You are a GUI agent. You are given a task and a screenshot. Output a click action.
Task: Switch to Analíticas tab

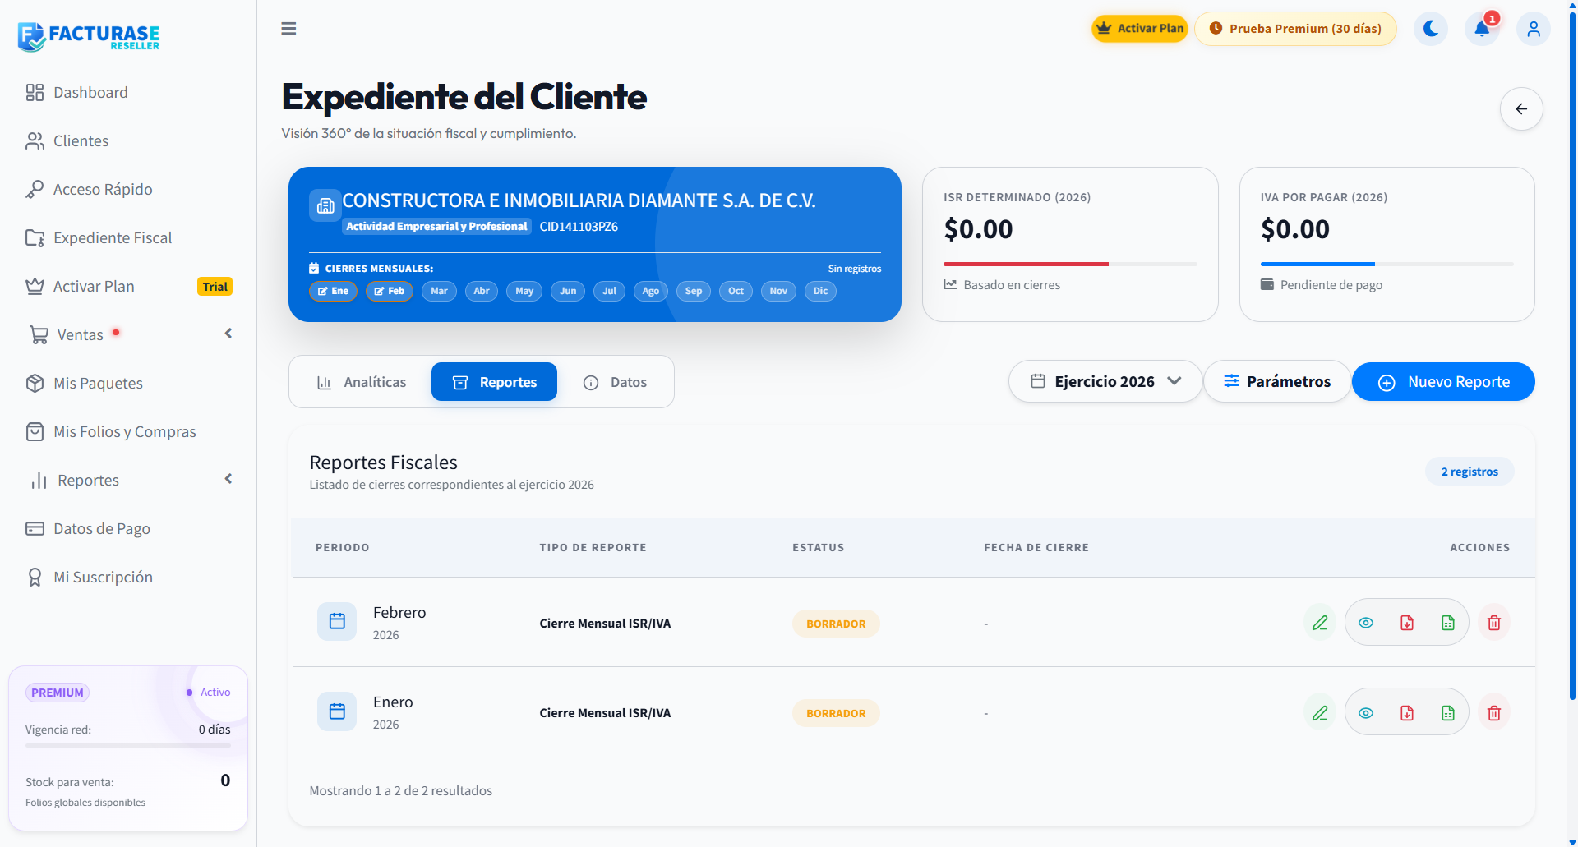(x=362, y=382)
